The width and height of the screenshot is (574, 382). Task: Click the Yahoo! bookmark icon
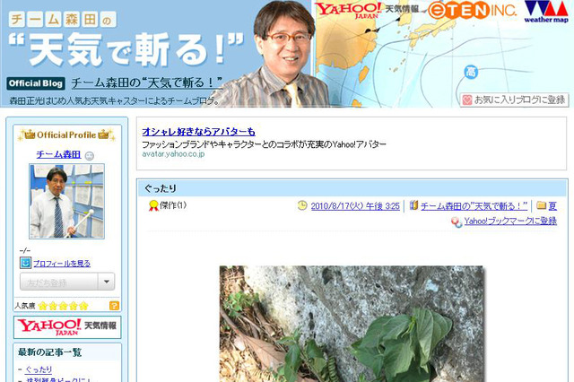[457, 221]
